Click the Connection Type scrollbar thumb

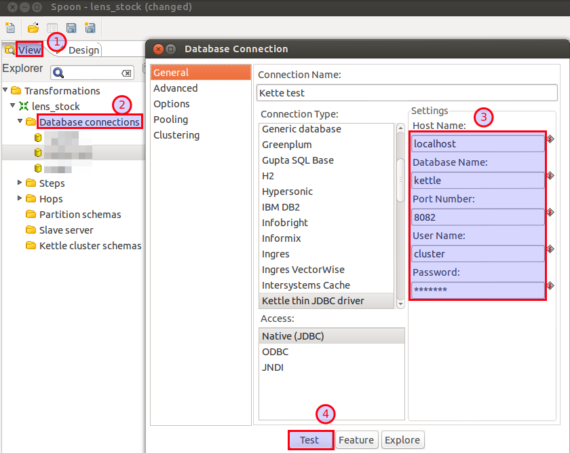pyautogui.click(x=400, y=180)
